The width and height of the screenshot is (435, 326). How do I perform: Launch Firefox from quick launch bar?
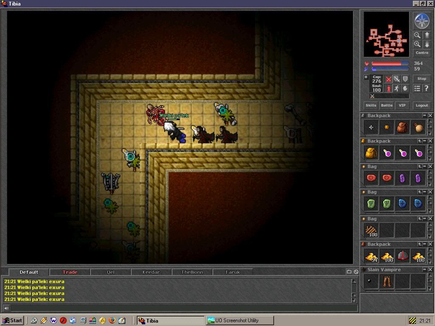pos(112,320)
